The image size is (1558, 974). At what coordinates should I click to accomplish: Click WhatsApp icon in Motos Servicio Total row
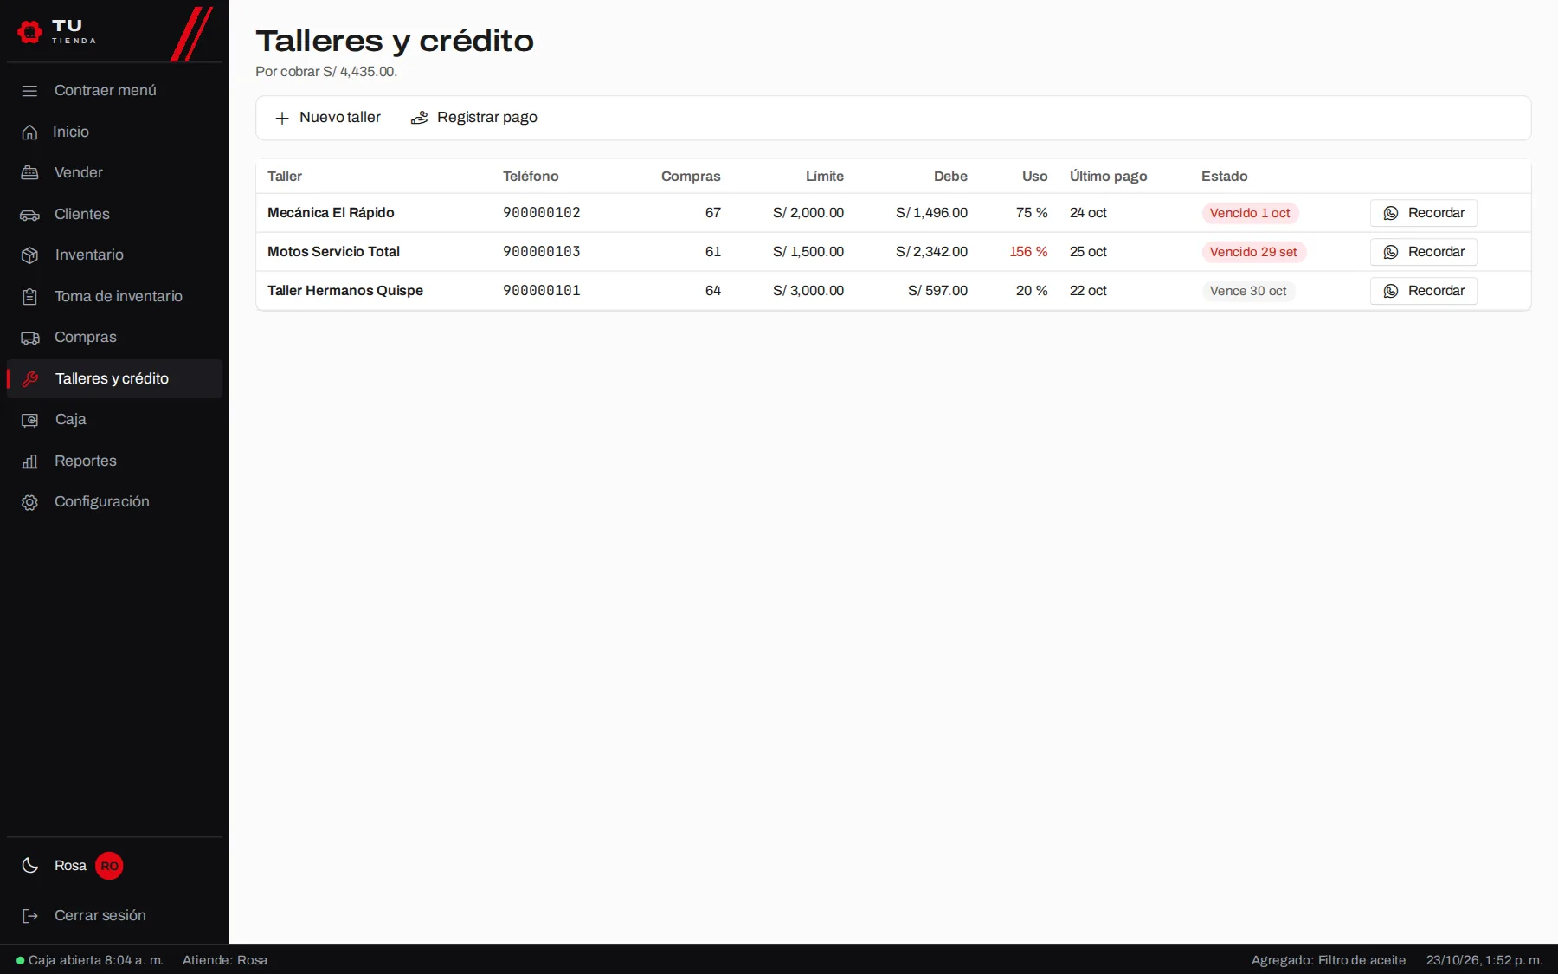pyautogui.click(x=1391, y=252)
